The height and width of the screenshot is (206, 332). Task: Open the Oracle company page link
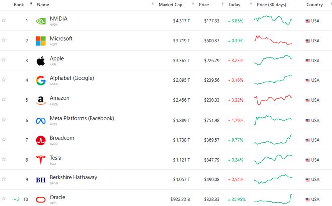(57, 197)
